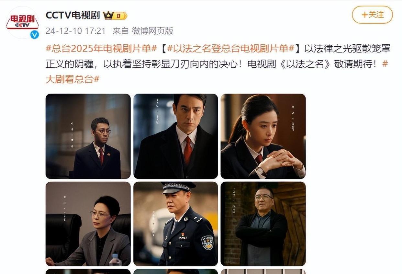Open poster of man with glasses and red tie

click(88, 136)
